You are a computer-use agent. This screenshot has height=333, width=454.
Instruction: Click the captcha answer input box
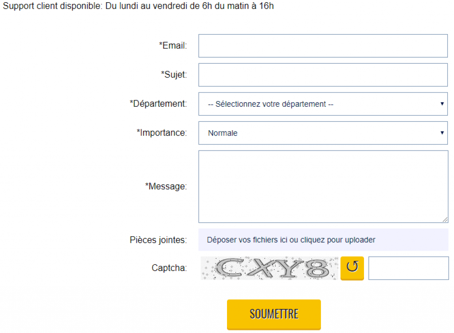tap(408, 268)
